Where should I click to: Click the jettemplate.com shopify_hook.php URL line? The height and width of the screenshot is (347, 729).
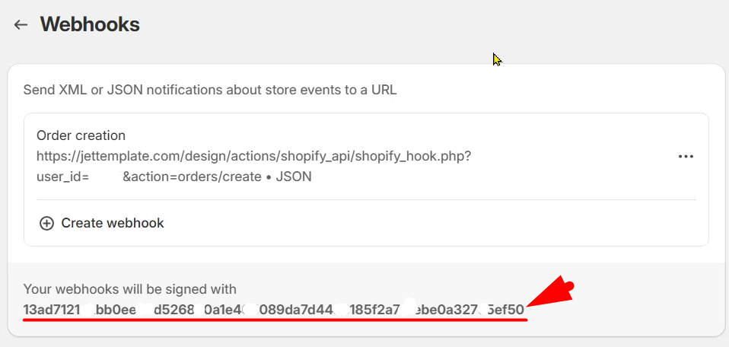click(x=253, y=156)
